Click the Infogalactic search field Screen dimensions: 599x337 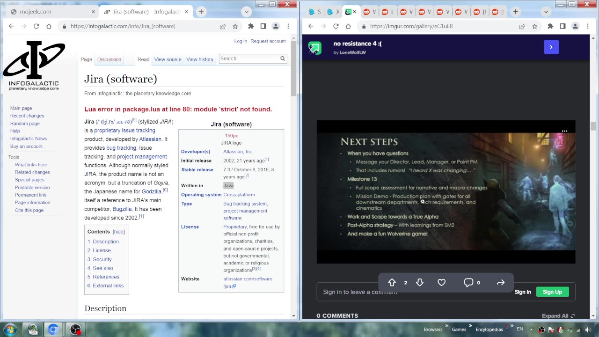click(x=249, y=59)
